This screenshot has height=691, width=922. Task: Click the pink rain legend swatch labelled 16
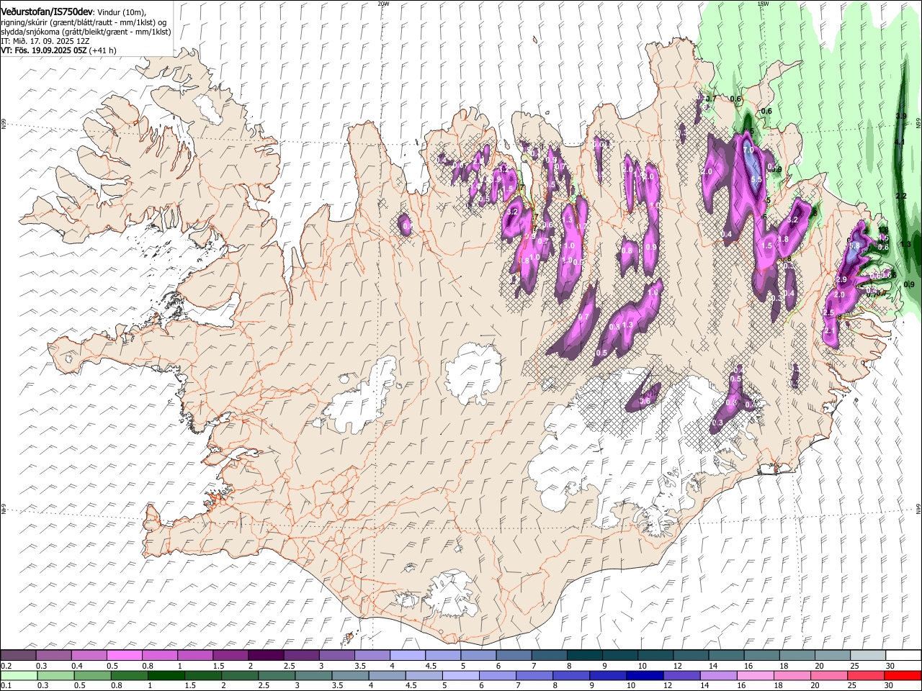click(x=754, y=676)
